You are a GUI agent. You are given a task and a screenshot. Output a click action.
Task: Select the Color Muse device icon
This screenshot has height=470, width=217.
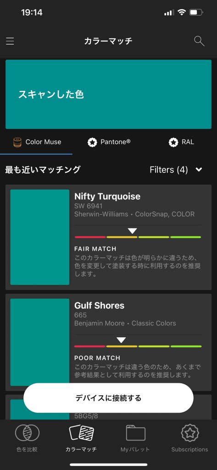(18, 142)
